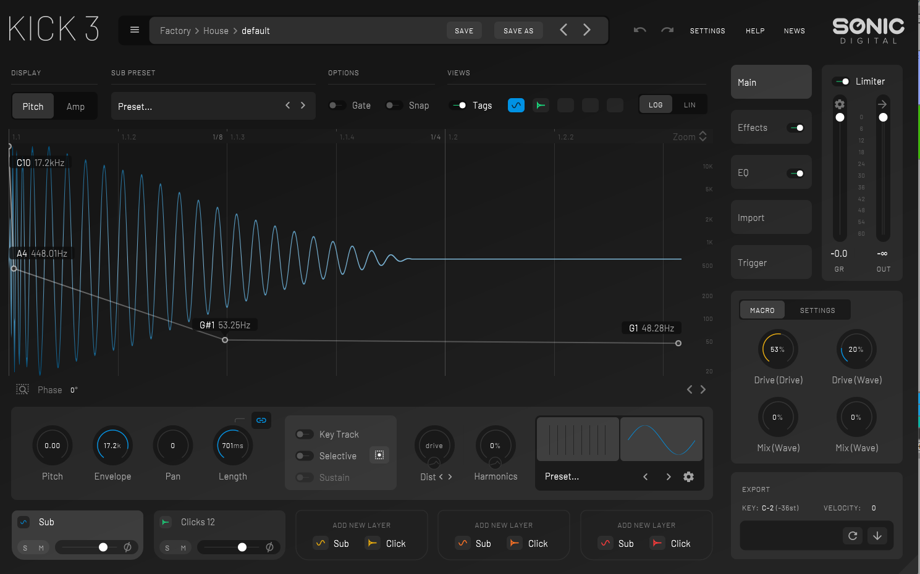Disable the Limiter toggle
Image resolution: width=920 pixels, height=574 pixels.
[842, 81]
